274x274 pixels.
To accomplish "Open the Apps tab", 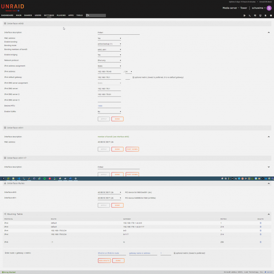I will pos(71,15).
